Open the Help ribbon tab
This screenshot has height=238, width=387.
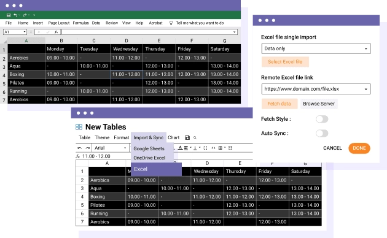[x=139, y=23]
